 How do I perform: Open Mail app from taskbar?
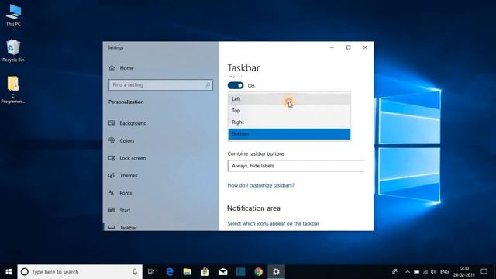pyautogui.click(x=222, y=272)
